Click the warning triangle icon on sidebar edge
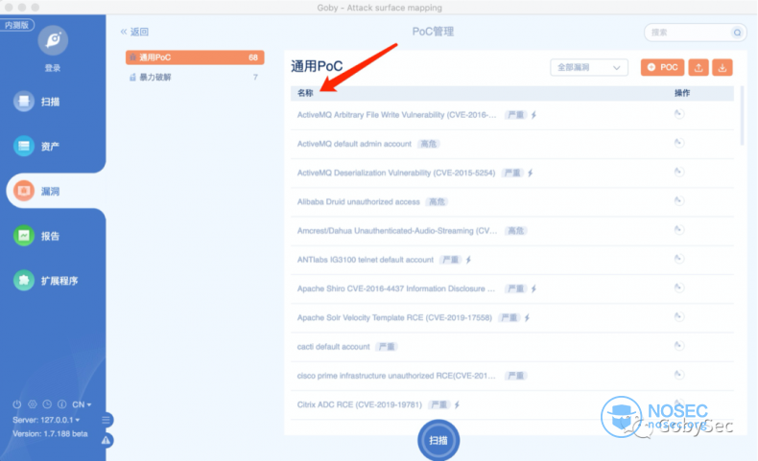The image size is (758, 461). (x=107, y=440)
